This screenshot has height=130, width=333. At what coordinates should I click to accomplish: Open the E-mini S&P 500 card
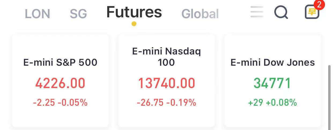(60, 81)
